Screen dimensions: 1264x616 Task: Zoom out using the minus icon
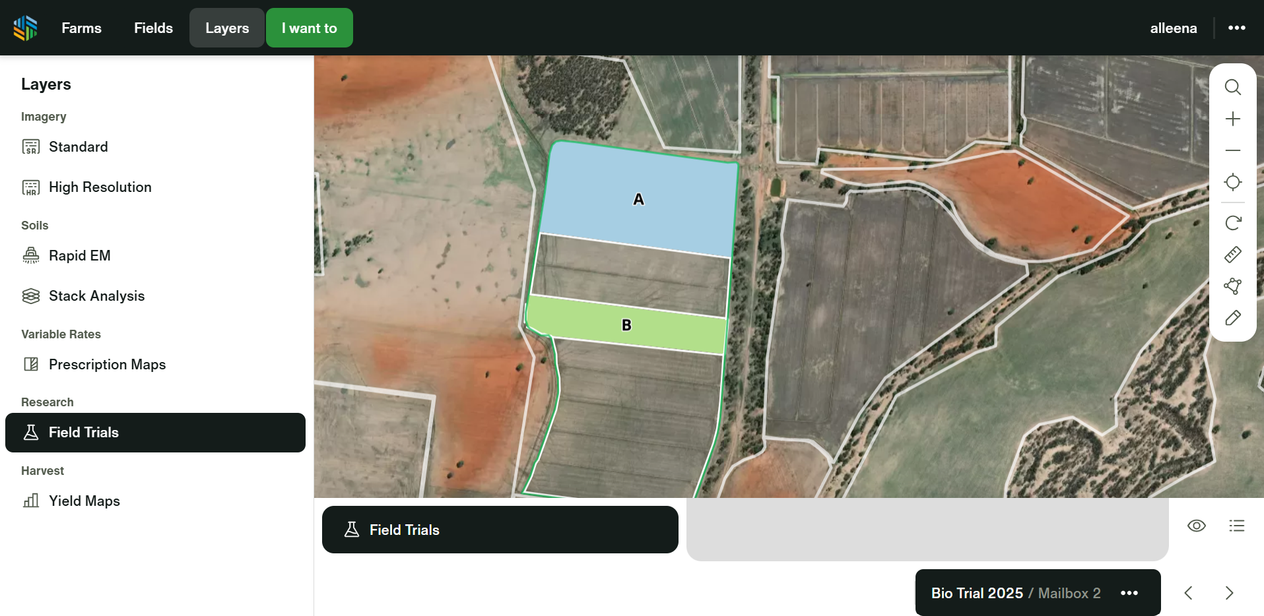(x=1232, y=150)
